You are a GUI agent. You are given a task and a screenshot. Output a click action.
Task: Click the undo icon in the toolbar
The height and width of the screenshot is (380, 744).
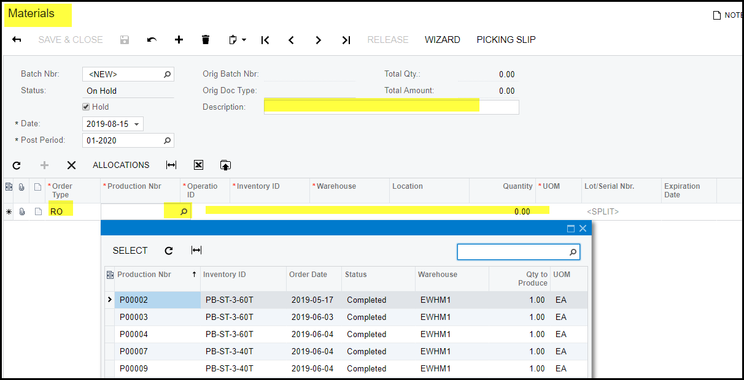(x=152, y=40)
